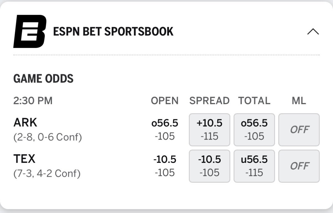Open the TEX team name
The image size is (333, 213).
[24, 159]
